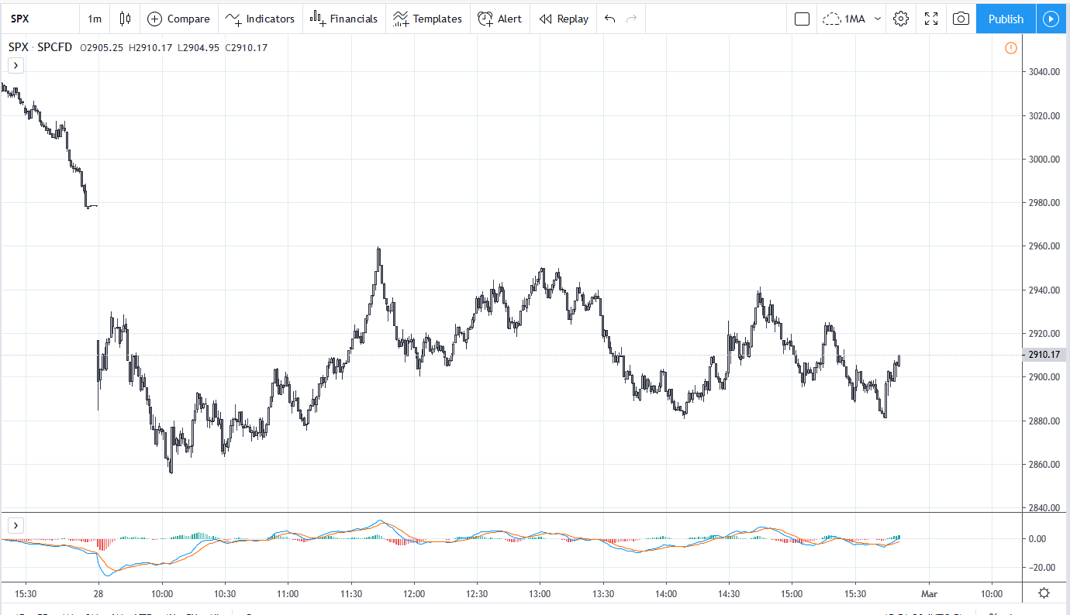Click the 1MA cloud save layout button
This screenshot has height=615, width=1070.
click(844, 19)
